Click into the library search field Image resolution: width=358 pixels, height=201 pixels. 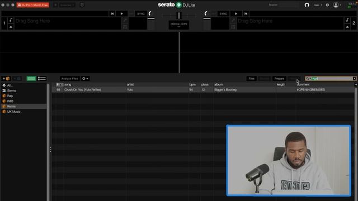click(x=331, y=79)
